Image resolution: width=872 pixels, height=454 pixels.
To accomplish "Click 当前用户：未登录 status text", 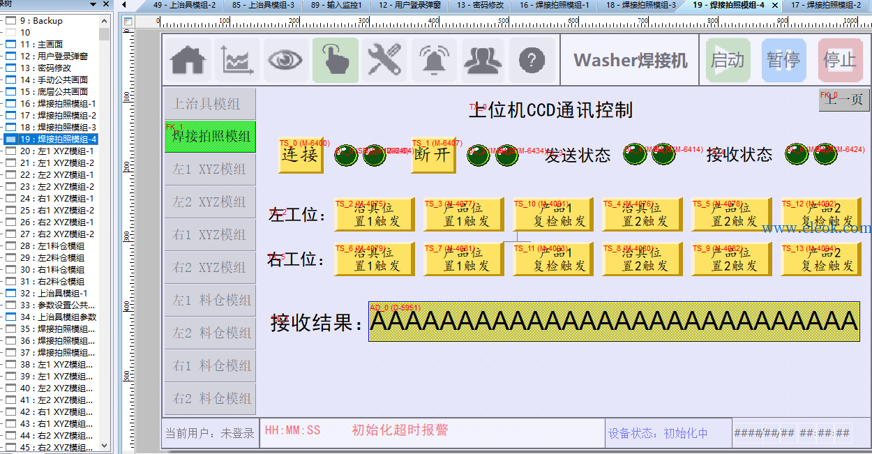I will click(x=210, y=433).
